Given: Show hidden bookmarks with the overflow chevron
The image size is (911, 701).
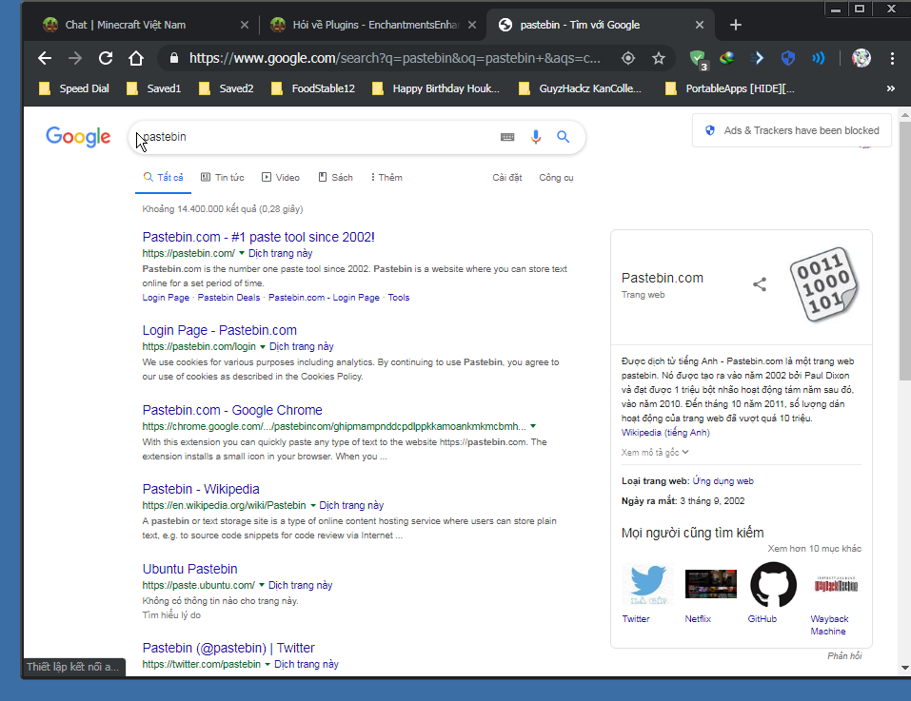Looking at the screenshot, I should 890,88.
